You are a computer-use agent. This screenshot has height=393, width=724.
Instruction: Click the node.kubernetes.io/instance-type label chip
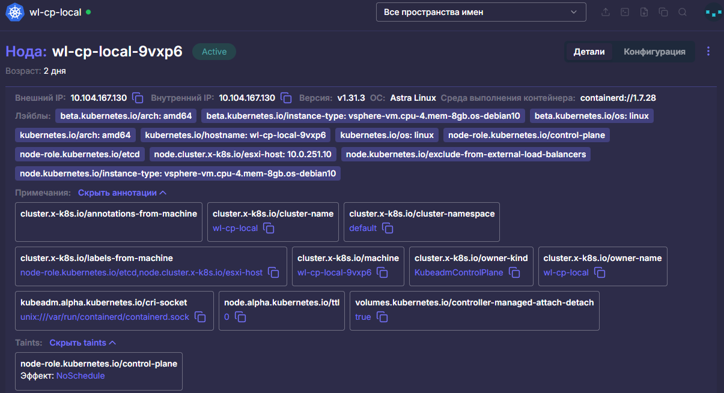(178, 173)
